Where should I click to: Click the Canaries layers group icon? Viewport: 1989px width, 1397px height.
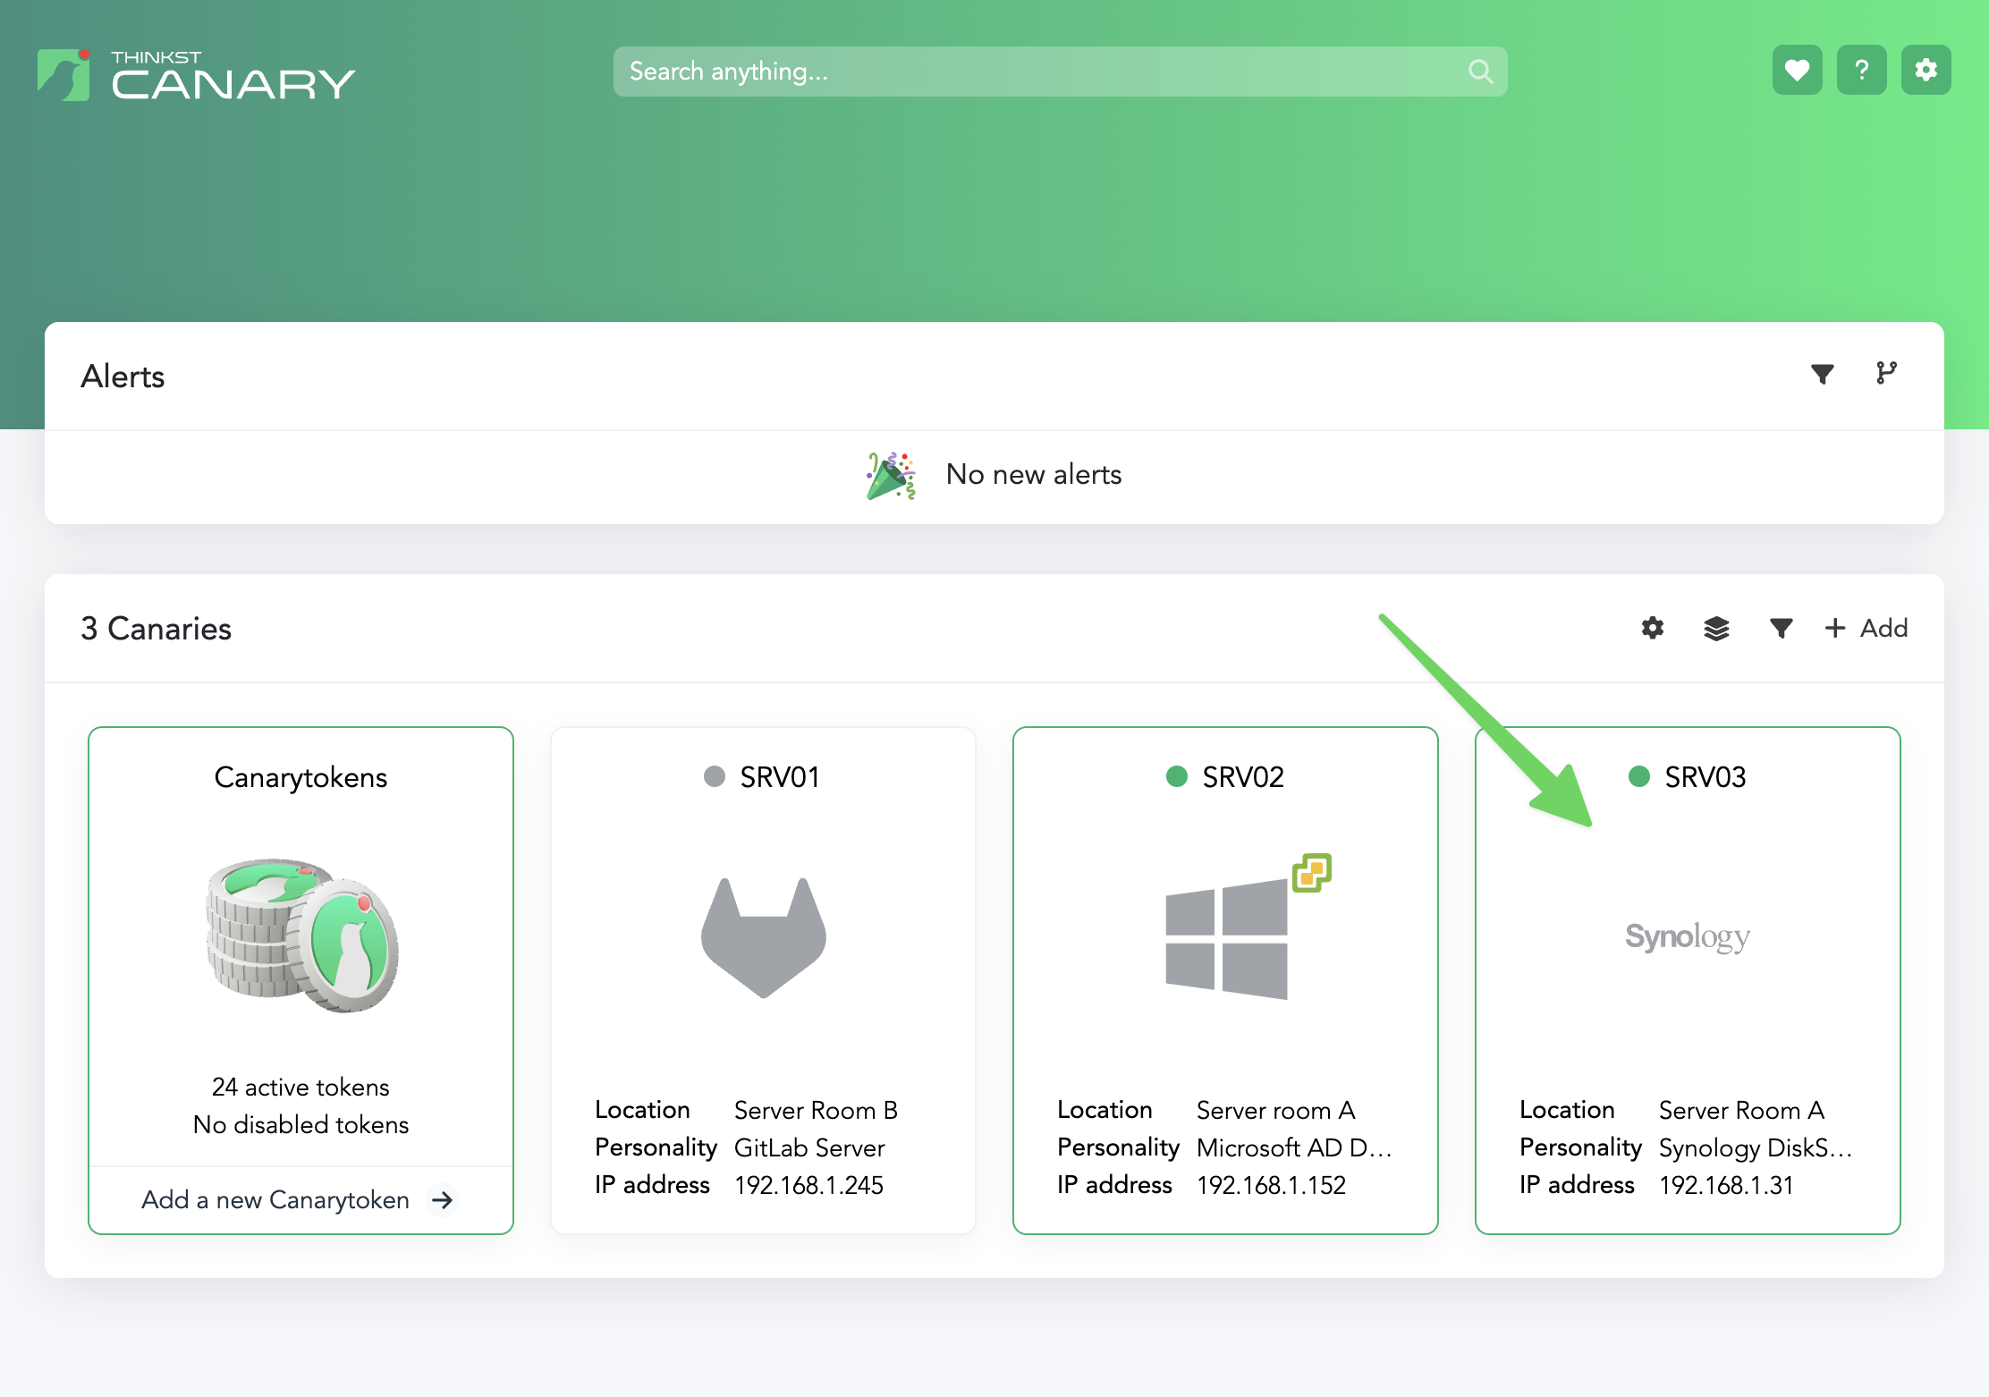pos(1716,628)
